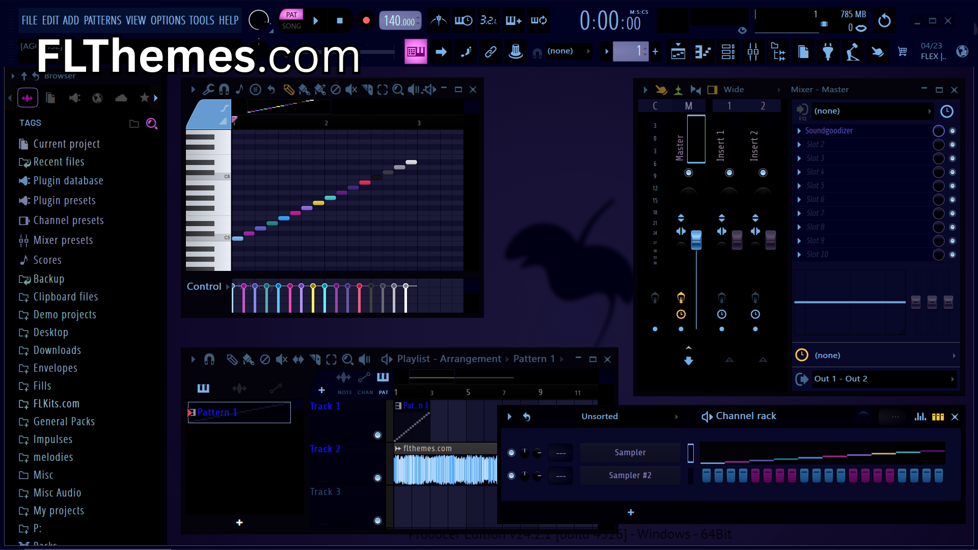The height and width of the screenshot is (550, 978).
Task: Select the Slice tool in Playlist toolbar
Action: pyautogui.click(x=315, y=360)
